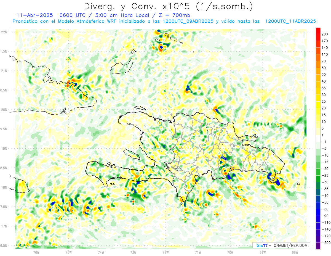Click the white colorbar swatch between 1 and -1
The height and width of the screenshot is (256, 331).
(x=318, y=138)
